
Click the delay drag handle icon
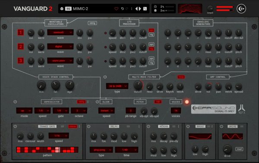tap(128, 126)
